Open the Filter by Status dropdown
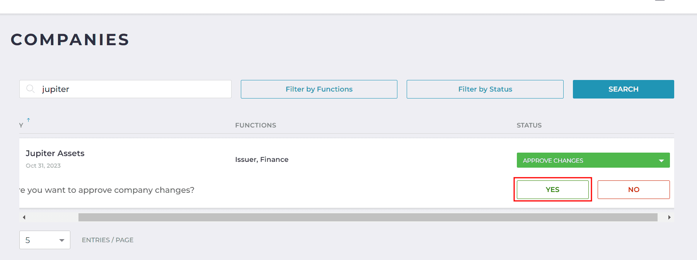The width and height of the screenshot is (697, 260). pos(485,89)
